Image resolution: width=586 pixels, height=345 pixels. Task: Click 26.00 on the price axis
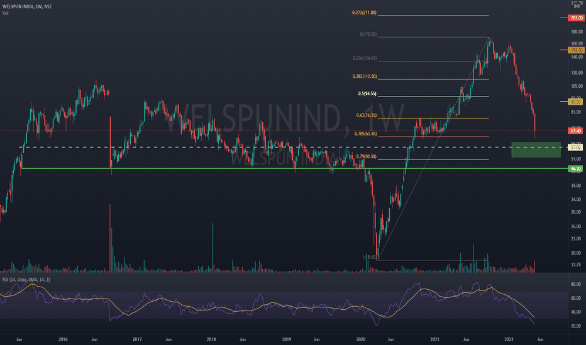tap(577, 226)
